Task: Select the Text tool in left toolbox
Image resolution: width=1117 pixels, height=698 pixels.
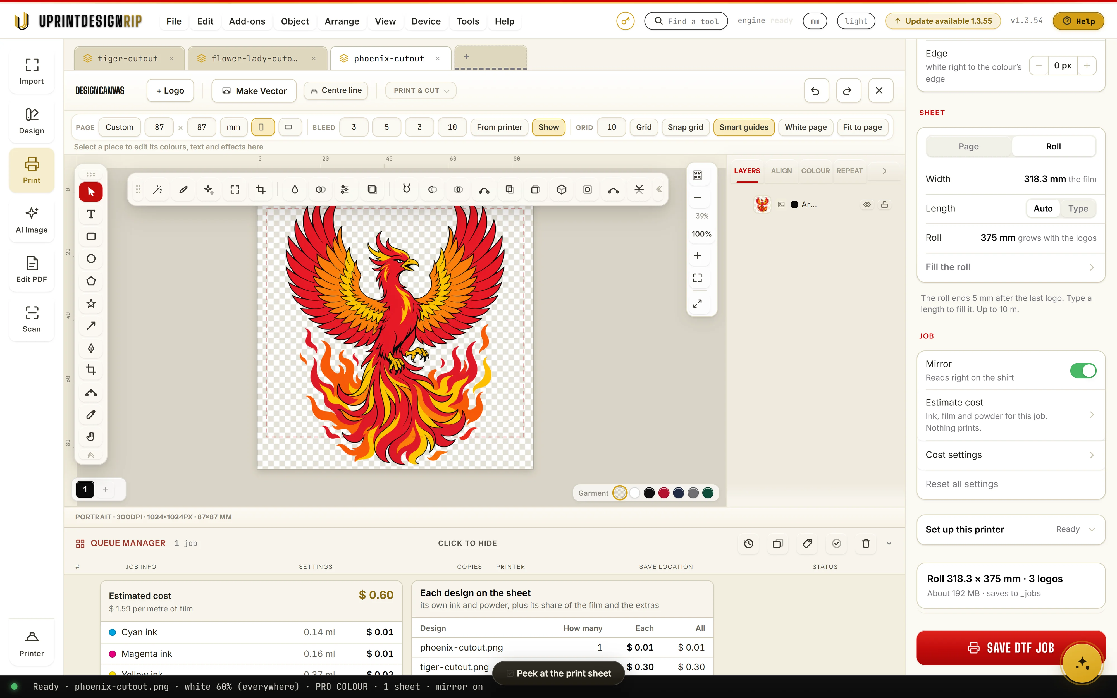Action: pyautogui.click(x=91, y=214)
